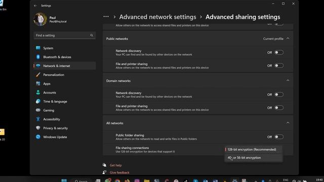
Task: Click the Current profile label
Action: (273, 39)
